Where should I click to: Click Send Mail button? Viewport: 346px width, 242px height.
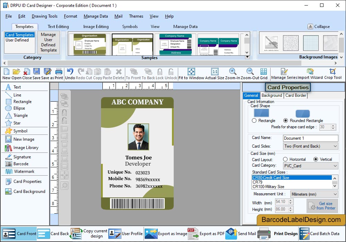(x=241, y=234)
